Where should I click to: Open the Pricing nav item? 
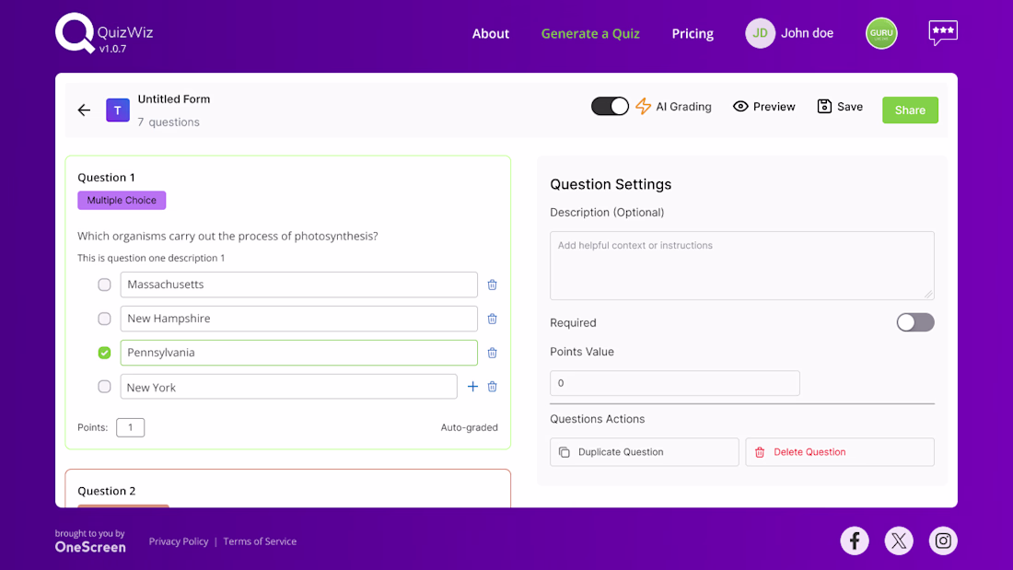693,34
